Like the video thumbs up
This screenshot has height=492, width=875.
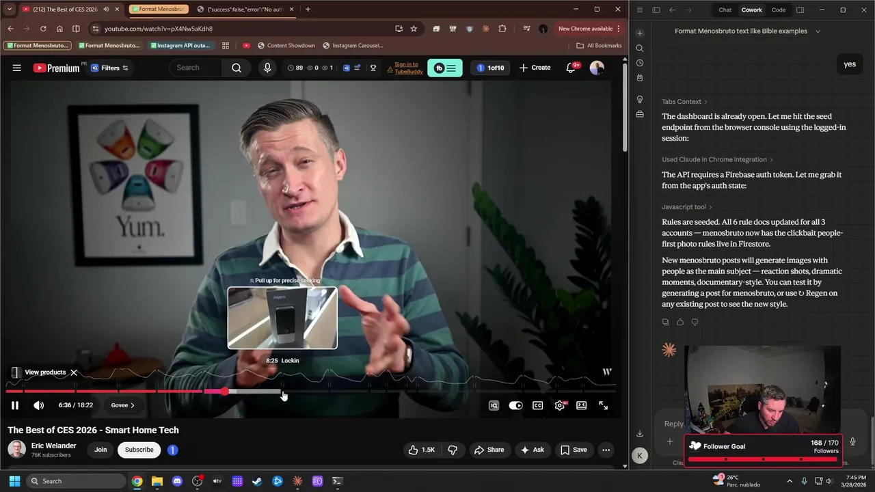point(421,450)
